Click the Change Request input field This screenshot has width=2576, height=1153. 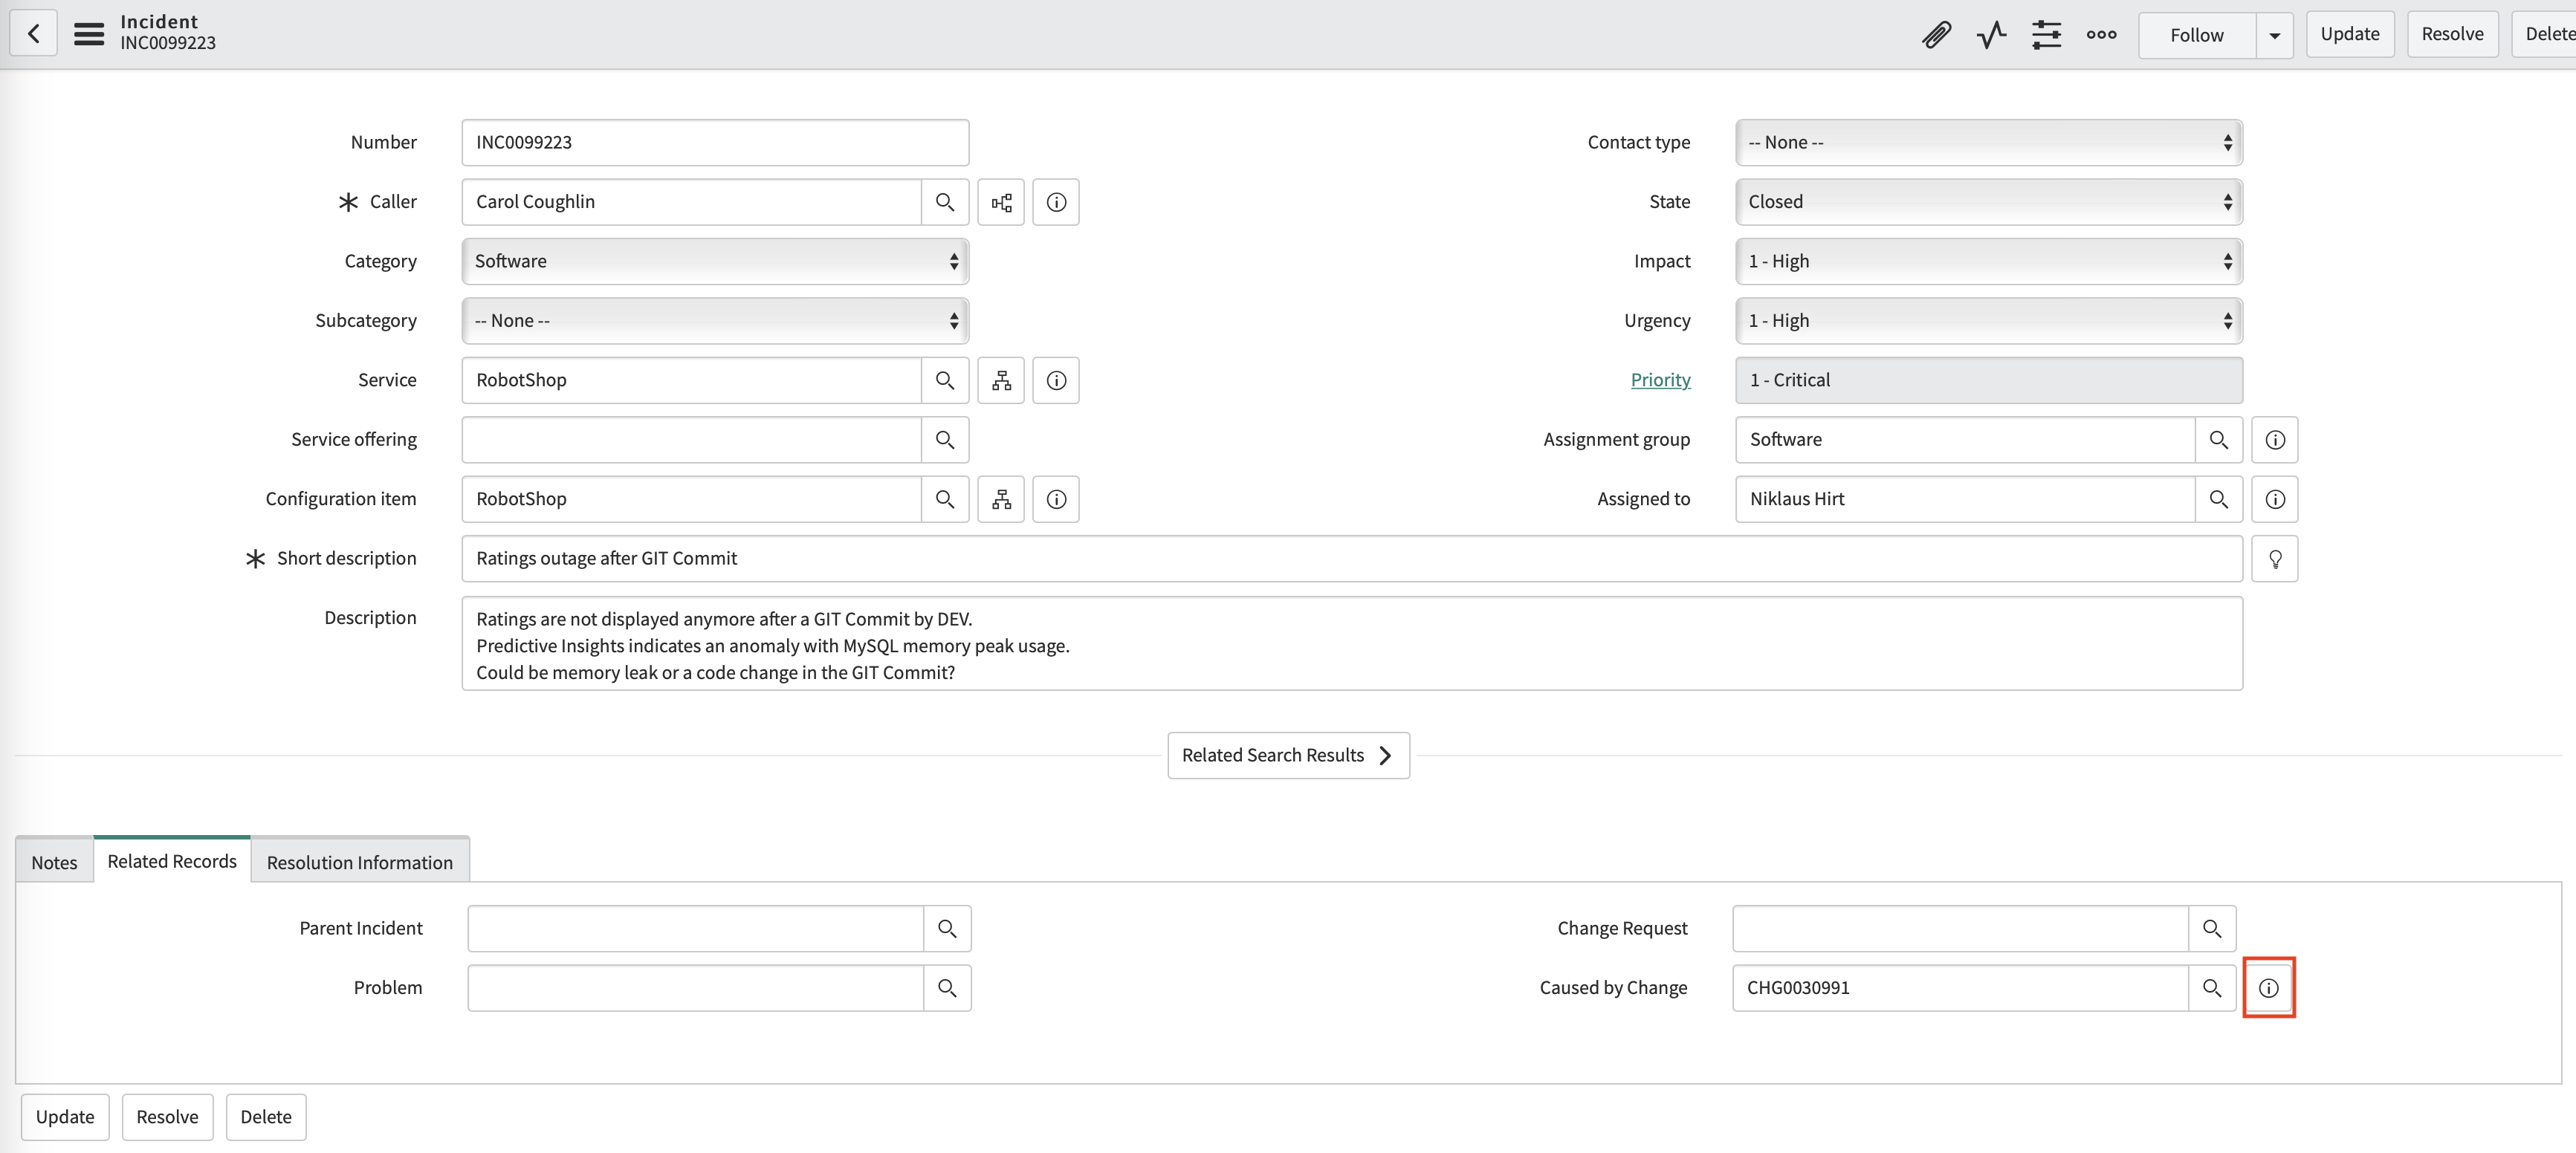1960,929
